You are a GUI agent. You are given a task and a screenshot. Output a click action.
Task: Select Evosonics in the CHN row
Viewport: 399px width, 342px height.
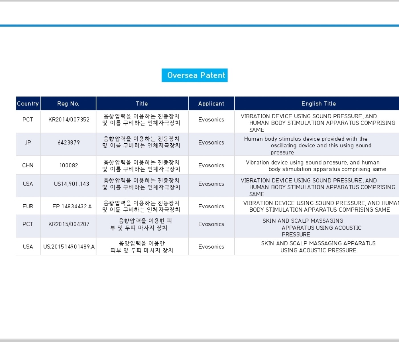211,165
